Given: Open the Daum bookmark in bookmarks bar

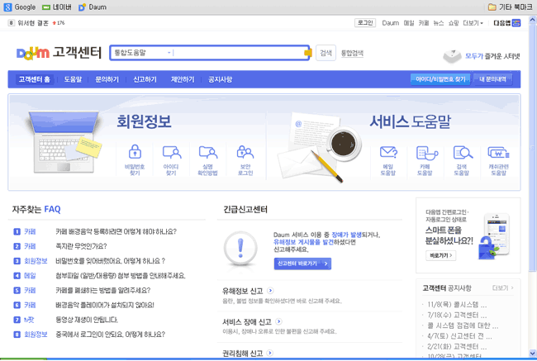Looking at the screenshot, I should [x=93, y=7].
